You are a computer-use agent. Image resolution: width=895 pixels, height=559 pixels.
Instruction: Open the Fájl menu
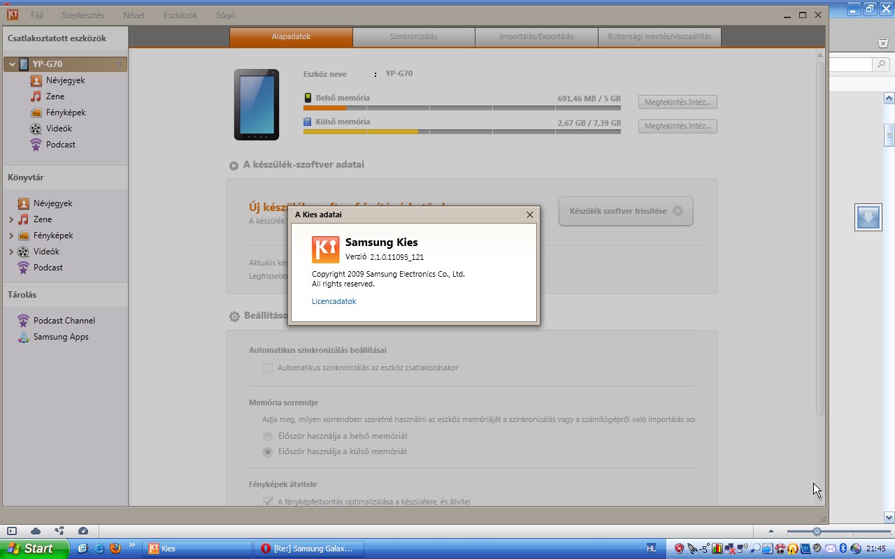coord(37,15)
